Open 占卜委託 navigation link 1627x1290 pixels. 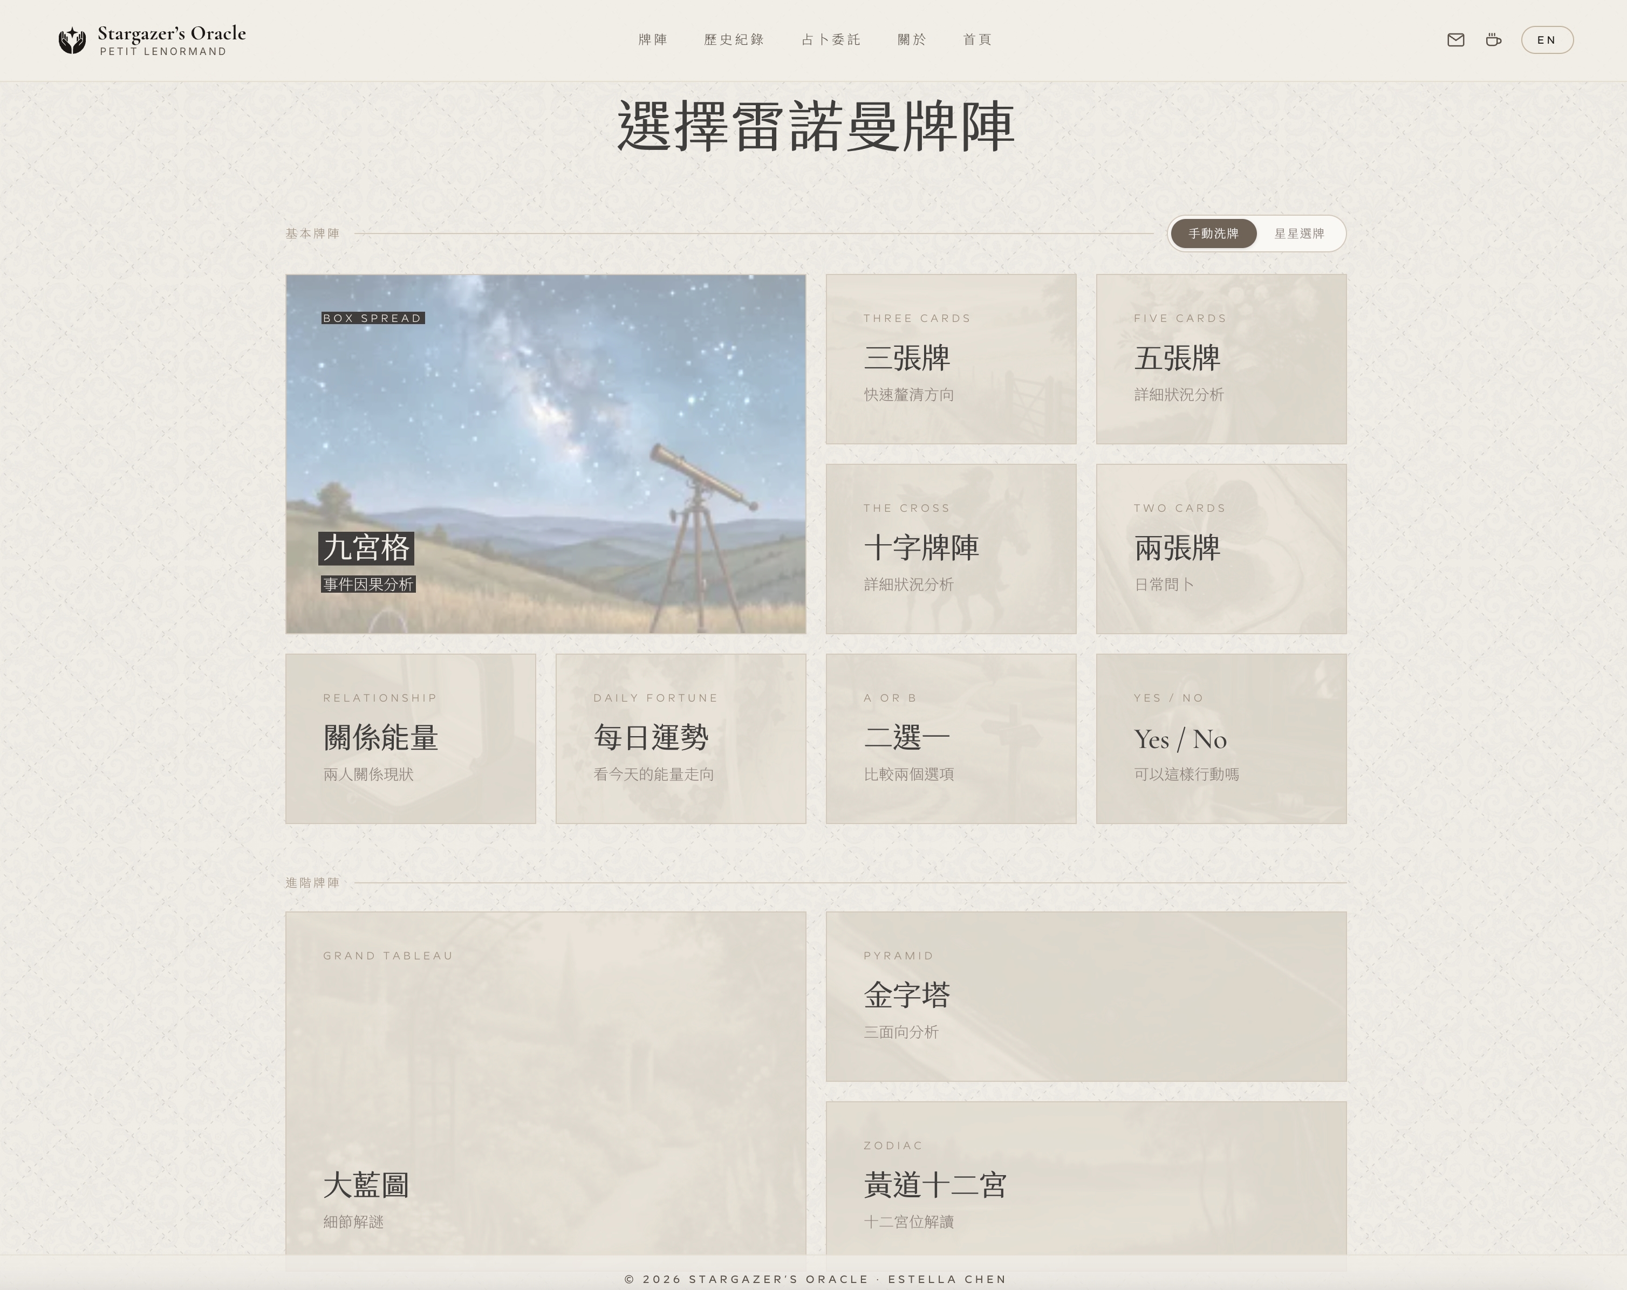coord(831,40)
